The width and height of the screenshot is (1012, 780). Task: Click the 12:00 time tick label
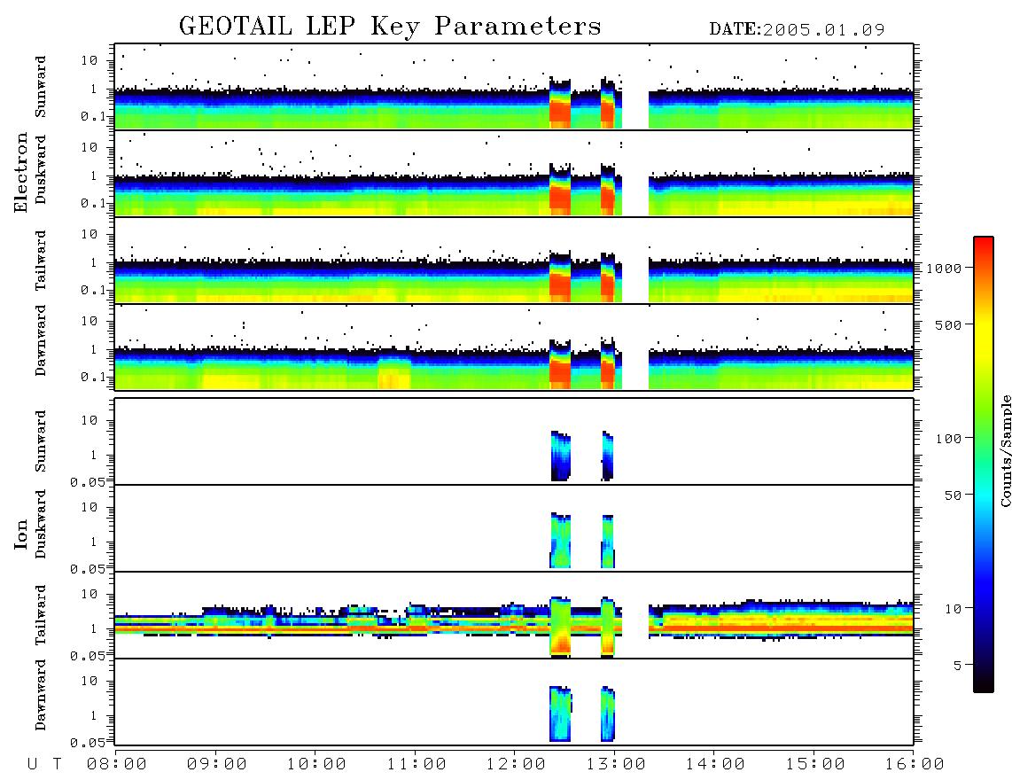[517, 765]
